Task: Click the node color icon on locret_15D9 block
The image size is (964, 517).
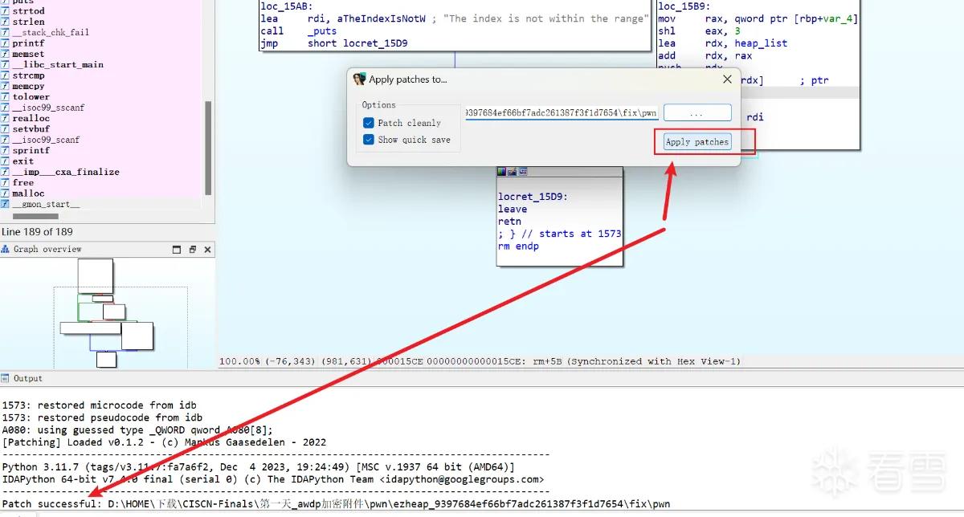Action: point(502,172)
